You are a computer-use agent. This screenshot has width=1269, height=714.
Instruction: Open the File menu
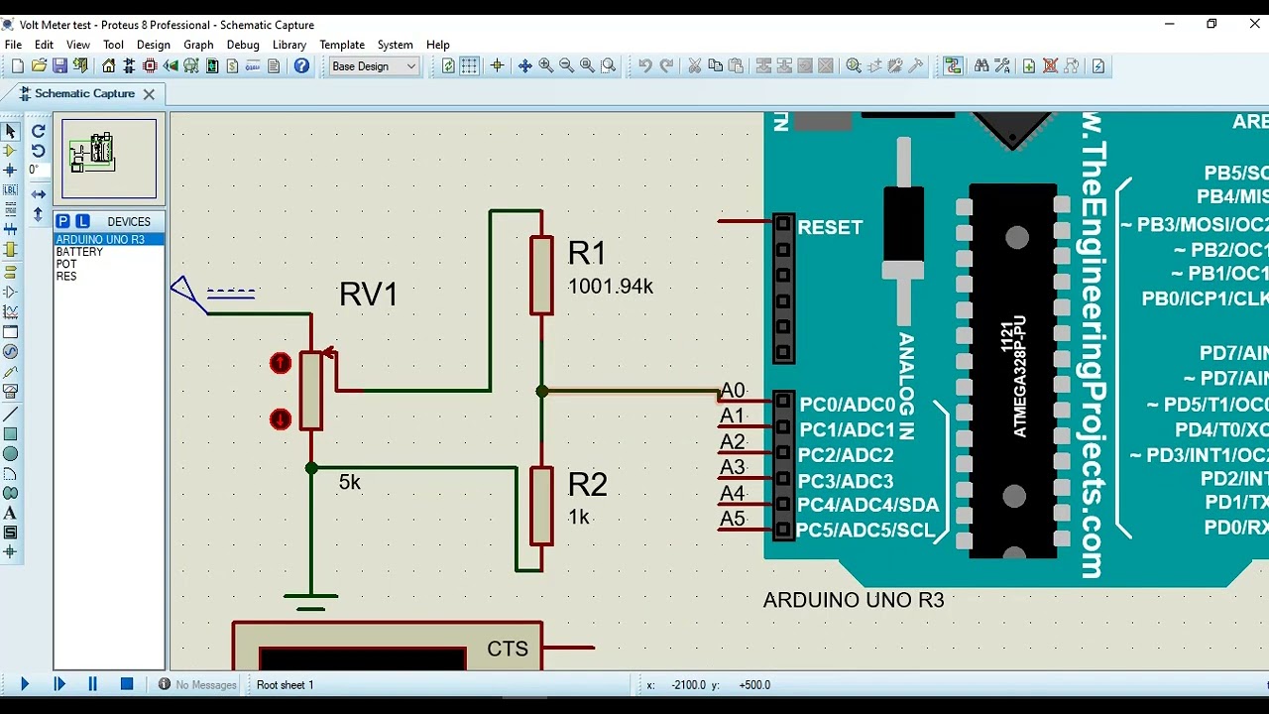[13, 45]
